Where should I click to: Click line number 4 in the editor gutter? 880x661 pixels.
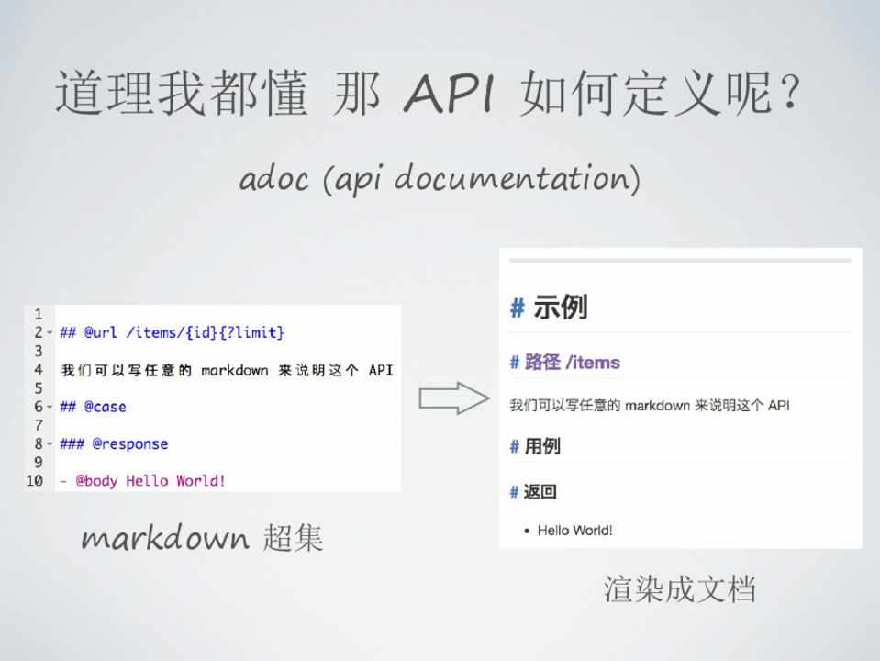tap(39, 370)
